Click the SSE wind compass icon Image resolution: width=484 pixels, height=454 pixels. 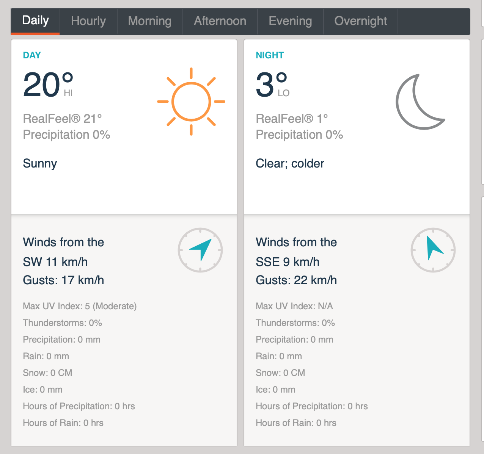click(x=433, y=250)
